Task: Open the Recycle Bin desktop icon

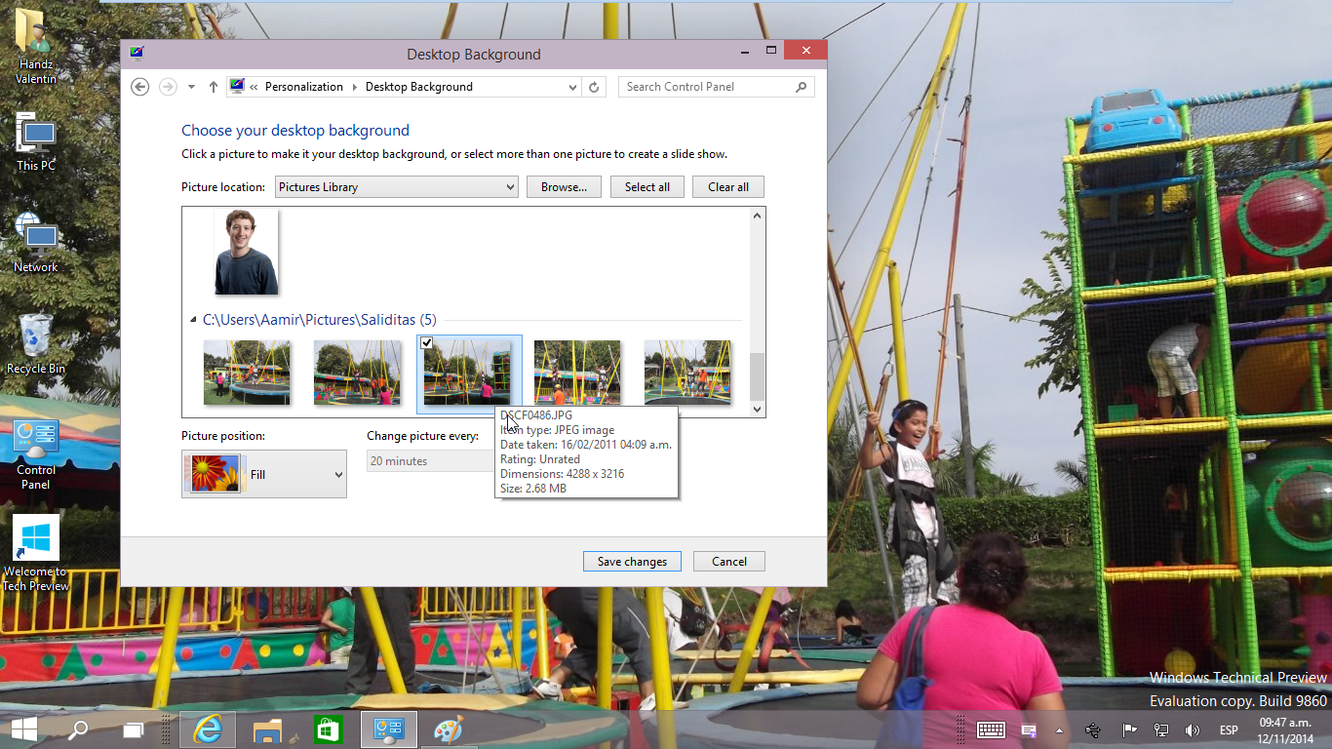Action: click(x=35, y=341)
